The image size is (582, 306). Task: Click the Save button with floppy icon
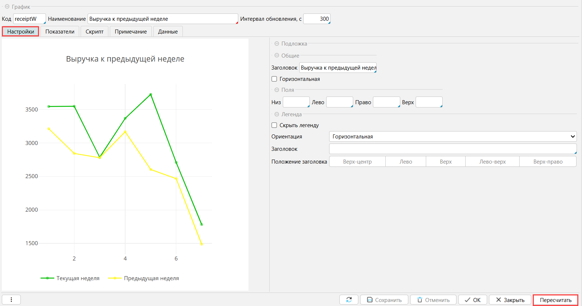click(x=384, y=300)
